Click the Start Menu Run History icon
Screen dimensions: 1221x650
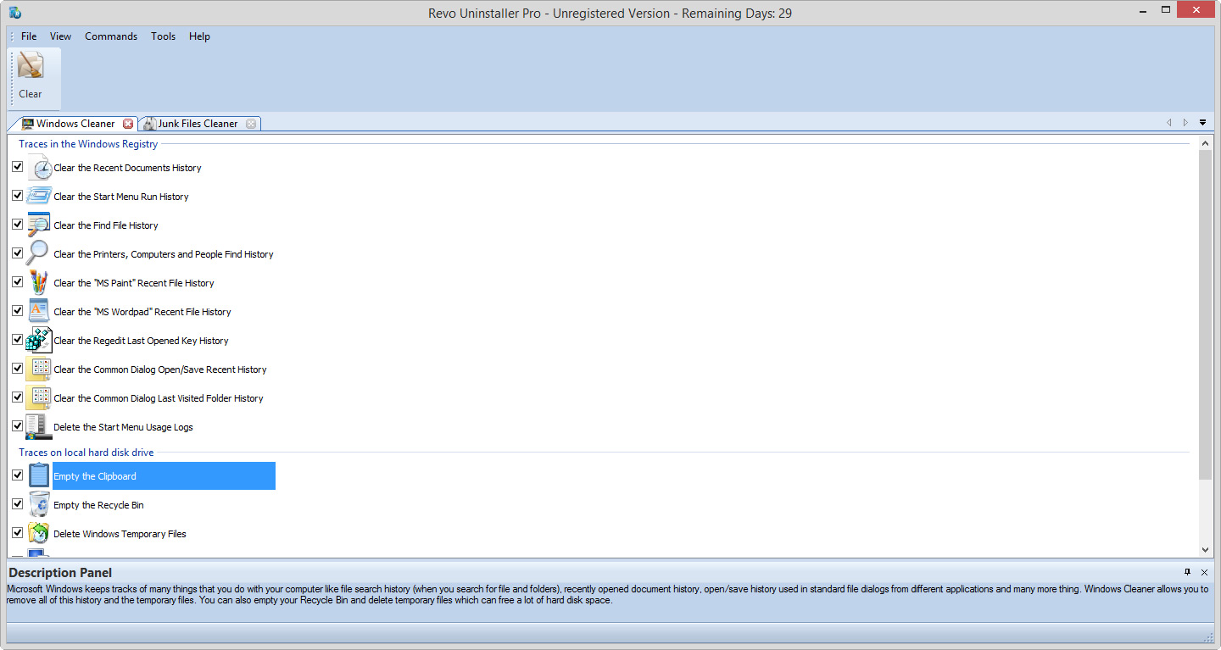click(x=39, y=197)
